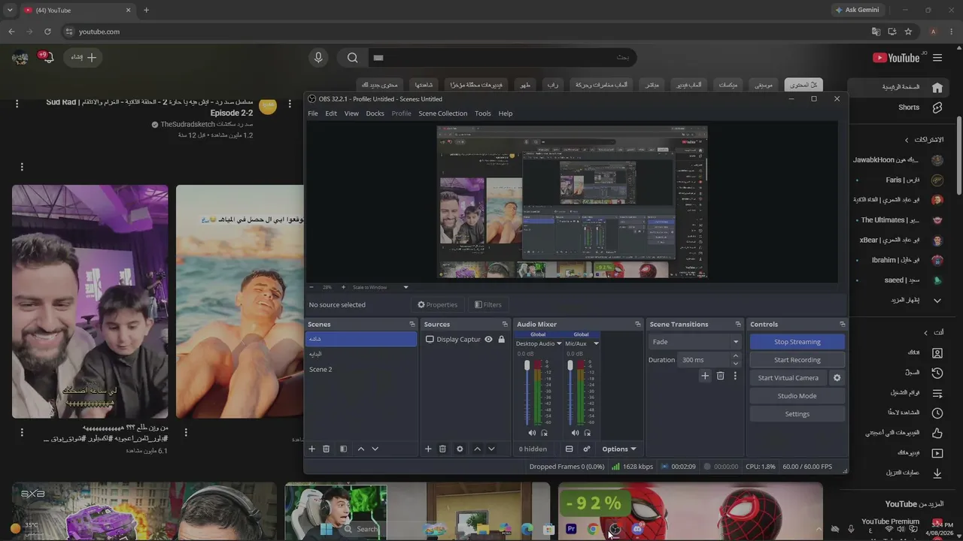Pop out the Controls dock

pyautogui.click(x=842, y=324)
